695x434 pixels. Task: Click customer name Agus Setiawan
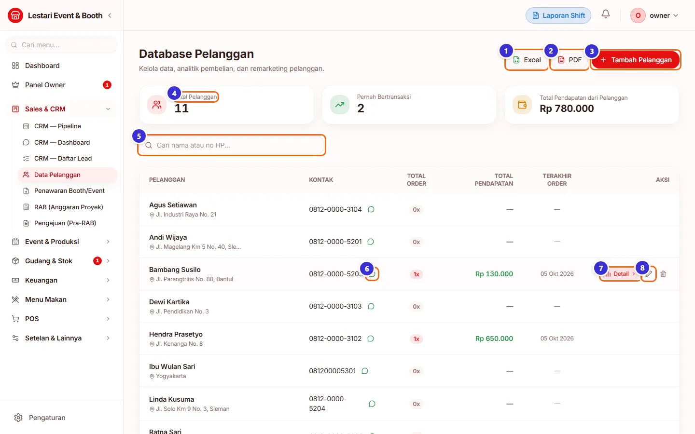[x=173, y=205]
